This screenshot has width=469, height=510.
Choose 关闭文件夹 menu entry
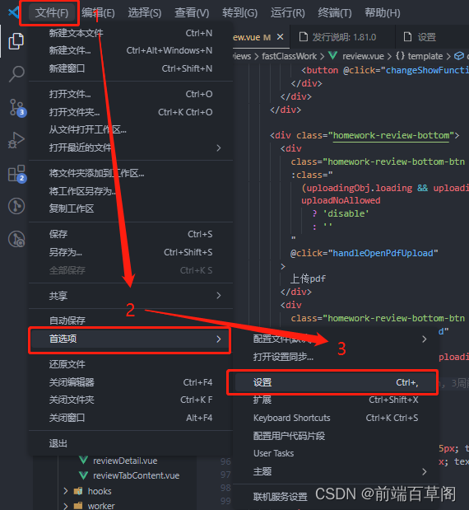point(131,400)
